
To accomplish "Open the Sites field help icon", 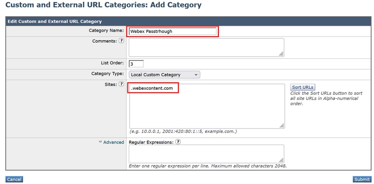I will pos(121,84).
